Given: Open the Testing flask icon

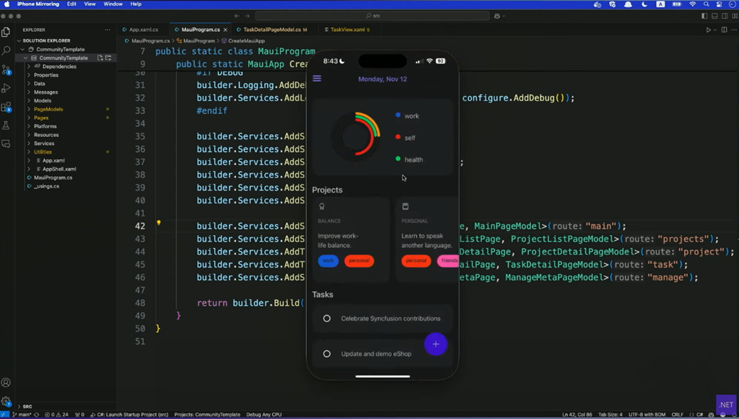Looking at the screenshot, I should coord(6,125).
